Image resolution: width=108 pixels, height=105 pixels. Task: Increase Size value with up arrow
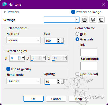[x=58, y=40]
